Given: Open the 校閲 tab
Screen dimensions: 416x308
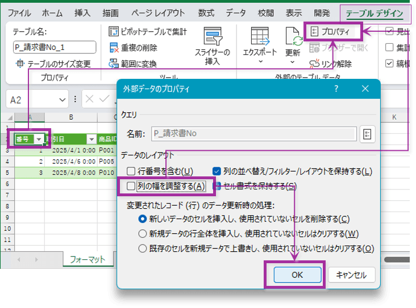Looking at the screenshot, I should [x=265, y=13].
